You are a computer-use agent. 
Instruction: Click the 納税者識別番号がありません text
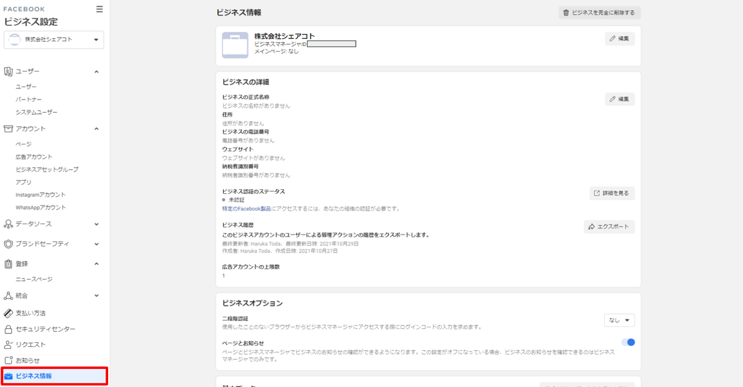click(256, 176)
